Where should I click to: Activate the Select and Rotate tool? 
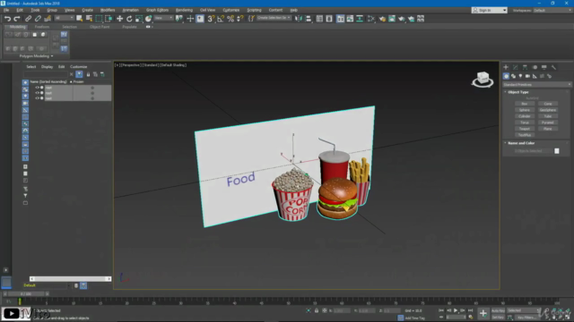(x=129, y=19)
